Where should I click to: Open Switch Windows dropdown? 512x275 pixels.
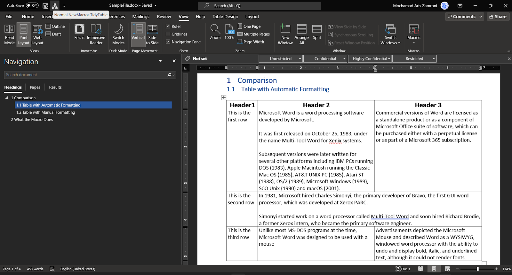390,34
